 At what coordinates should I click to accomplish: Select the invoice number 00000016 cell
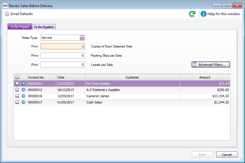coord(41,96)
